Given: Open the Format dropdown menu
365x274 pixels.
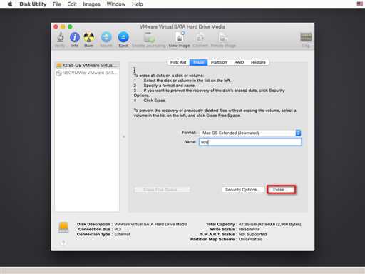Looking at the screenshot, I should tap(251, 133).
